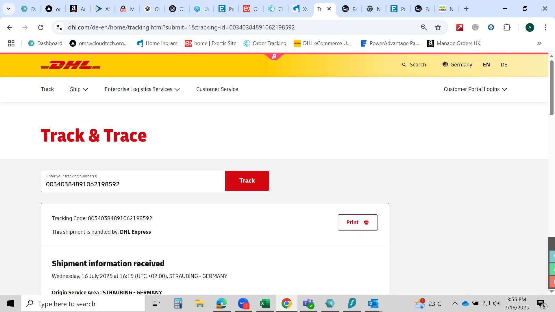
Task: Expand Customer Portal Logins dropdown
Action: click(475, 89)
